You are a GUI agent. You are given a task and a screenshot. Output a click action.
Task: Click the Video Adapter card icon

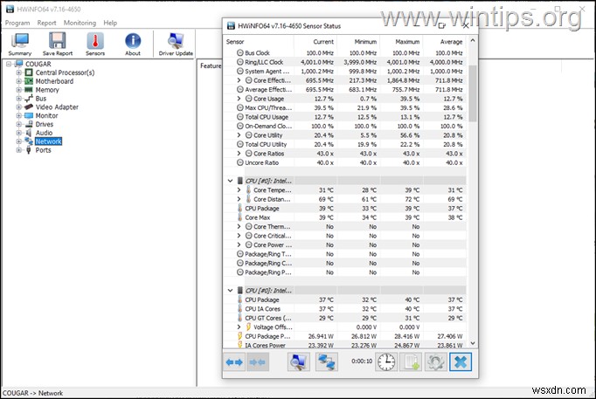(x=29, y=107)
